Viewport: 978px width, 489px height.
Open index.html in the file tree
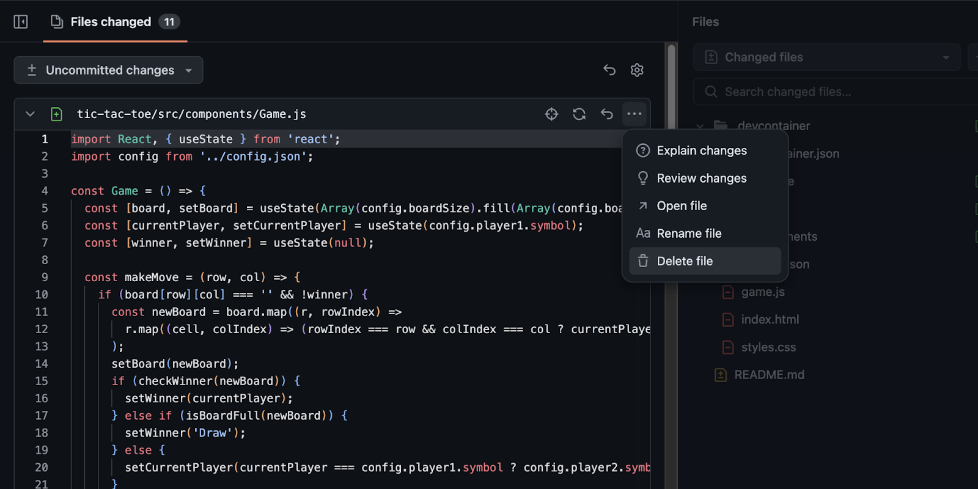point(770,319)
